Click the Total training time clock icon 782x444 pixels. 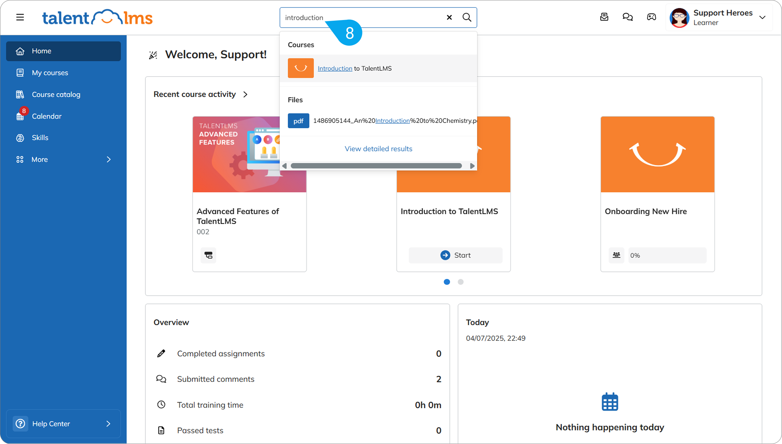(x=161, y=405)
